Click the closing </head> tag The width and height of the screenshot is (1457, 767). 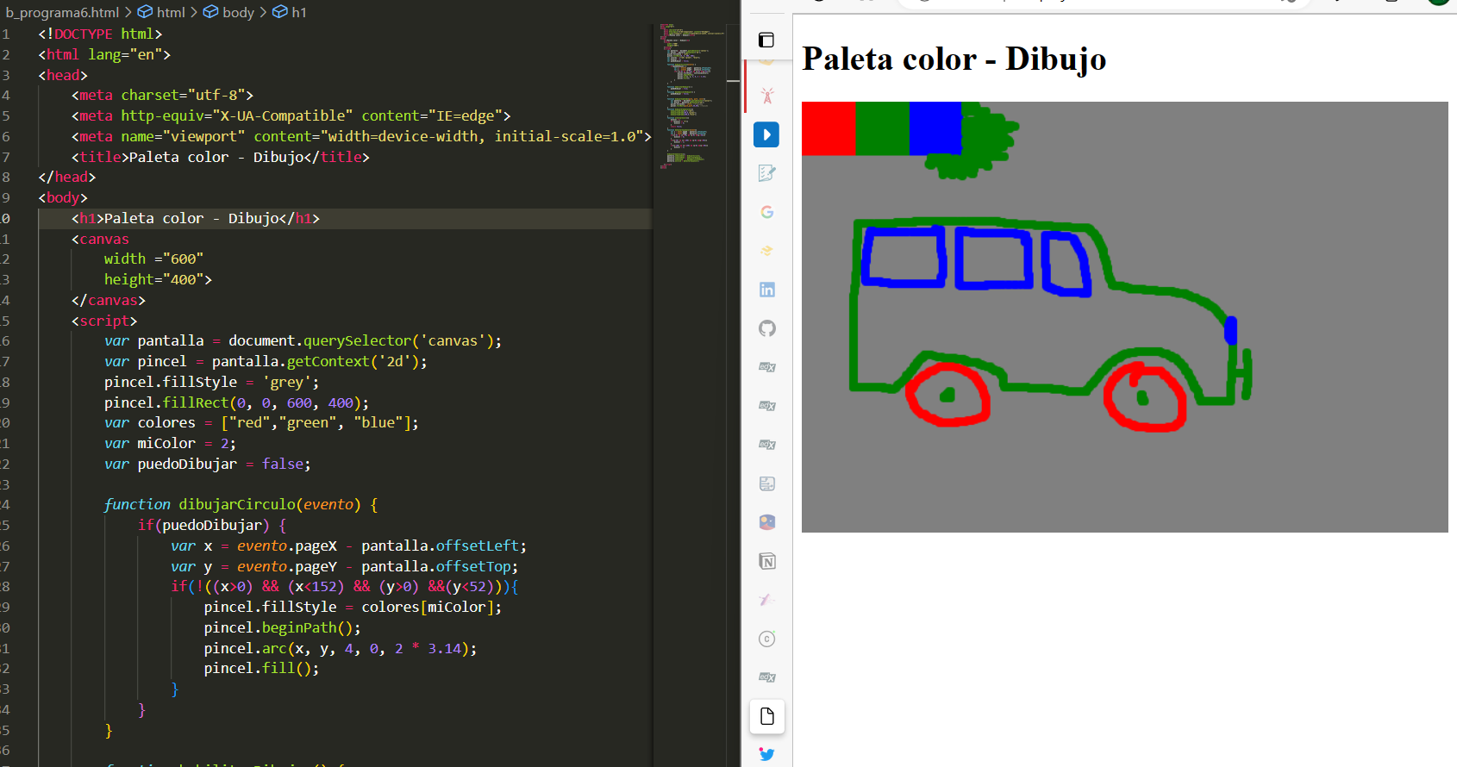click(x=66, y=177)
